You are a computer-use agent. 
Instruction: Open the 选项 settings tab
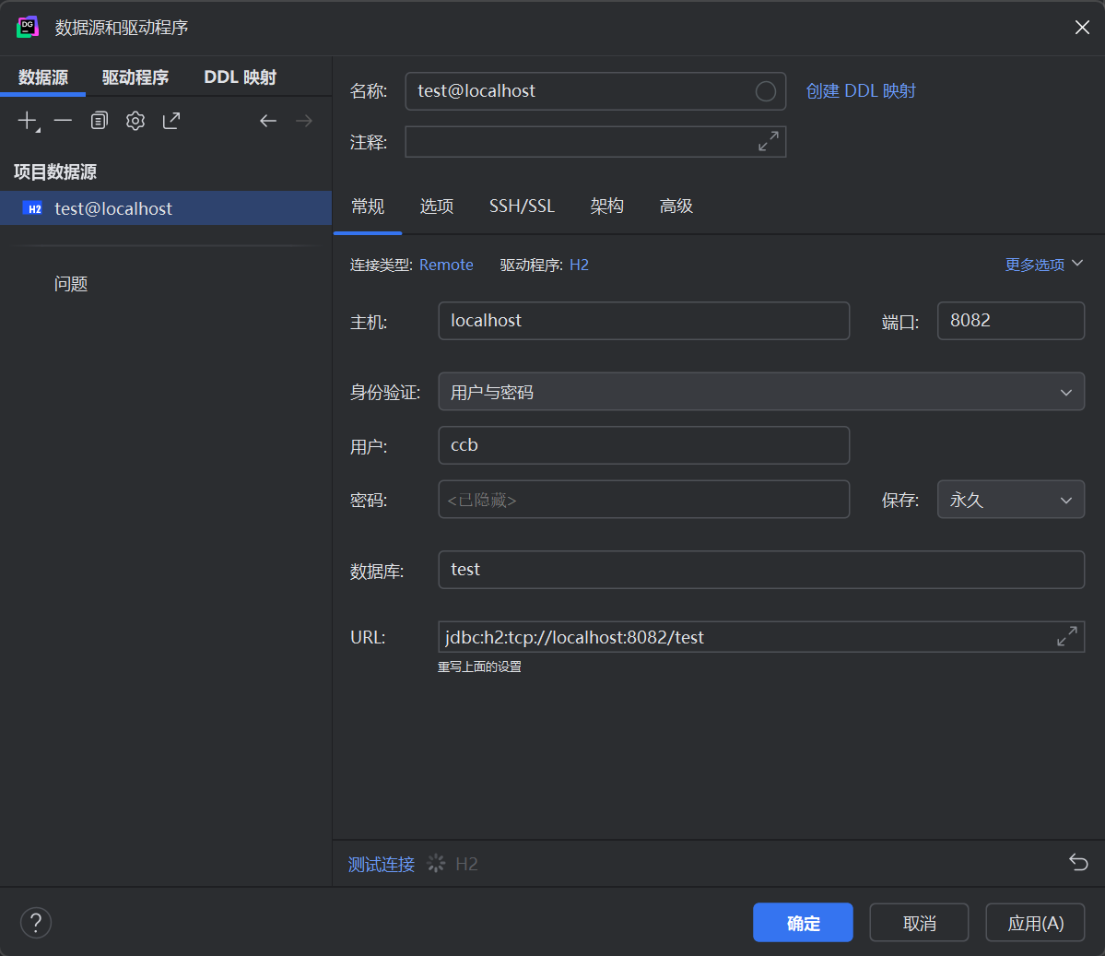(x=437, y=206)
